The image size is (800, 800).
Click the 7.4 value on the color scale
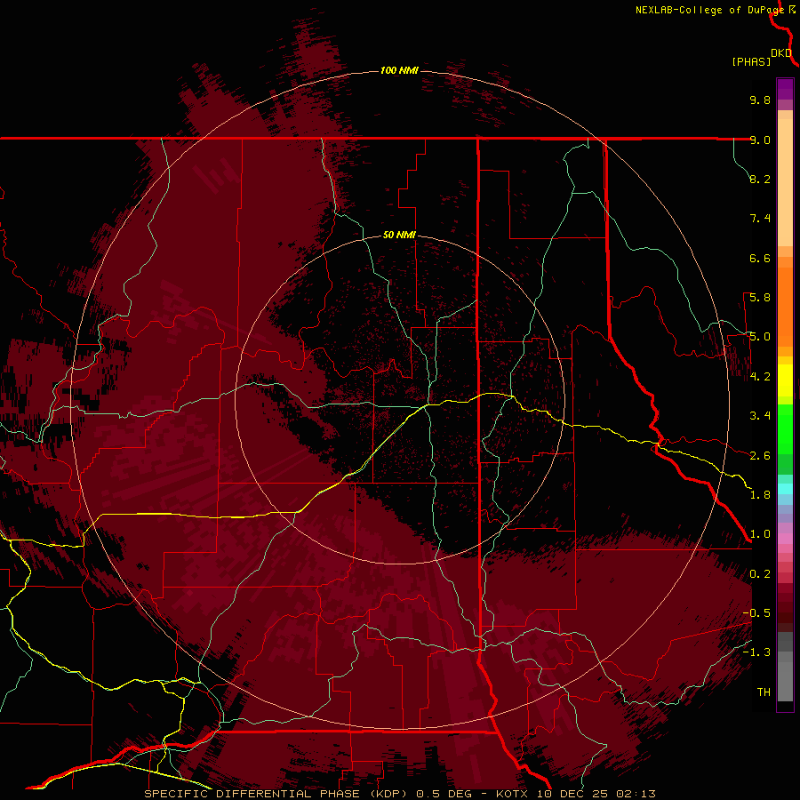click(760, 219)
